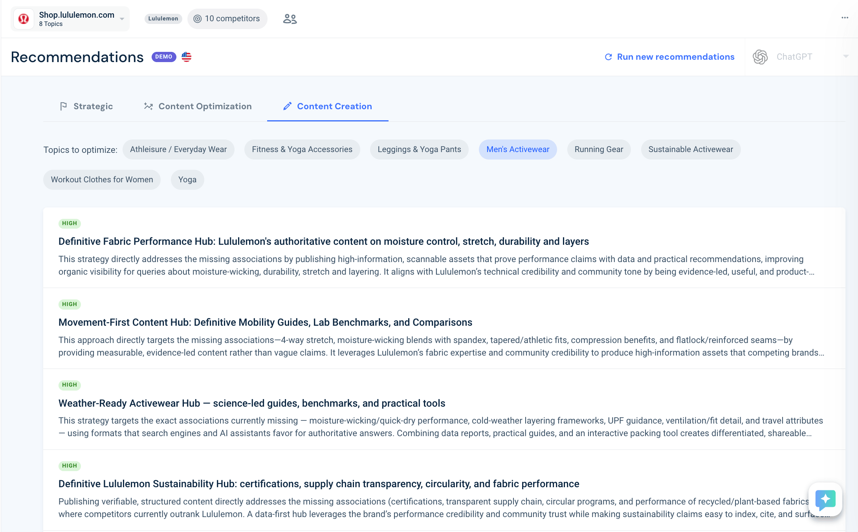Toggle the Men's Activewear topic chip
Image resolution: width=858 pixels, height=532 pixels.
pos(518,150)
